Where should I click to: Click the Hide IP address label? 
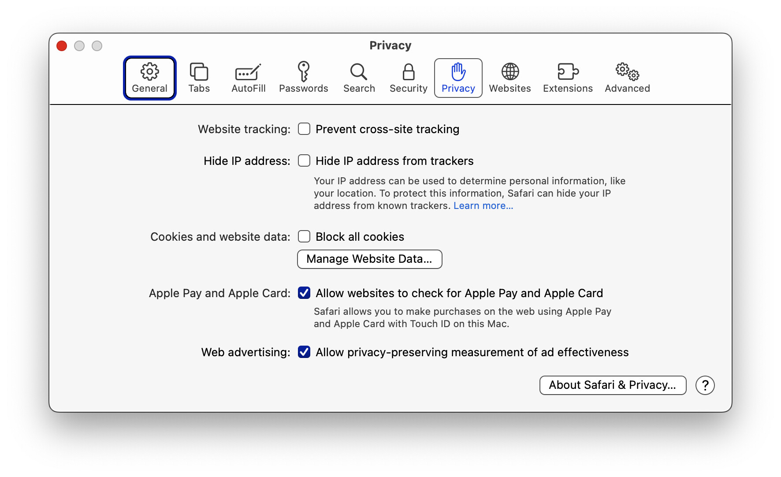(247, 161)
